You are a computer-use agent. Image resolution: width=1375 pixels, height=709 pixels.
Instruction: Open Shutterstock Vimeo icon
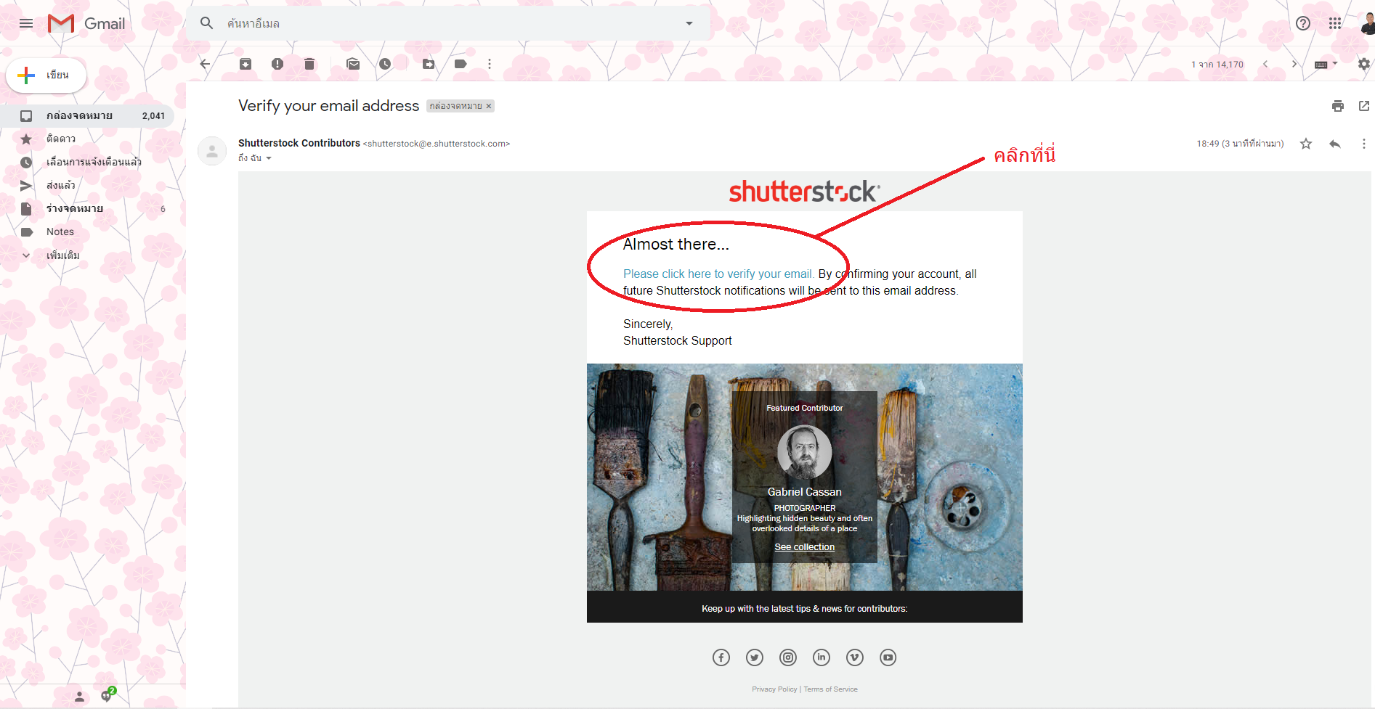point(855,657)
